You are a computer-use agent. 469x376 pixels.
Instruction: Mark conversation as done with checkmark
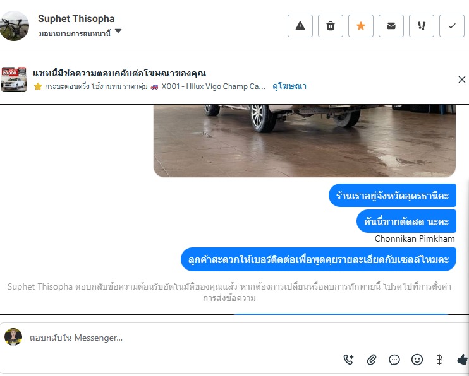452,26
